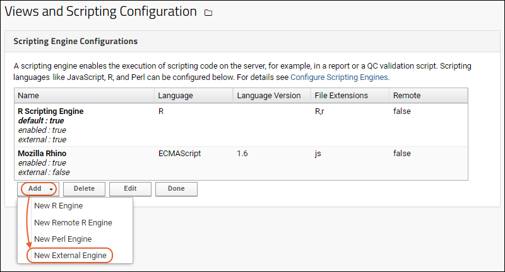This screenshot has width=505, height=272.
Task: Click the Language column header
Action: (x=175, y=96)
